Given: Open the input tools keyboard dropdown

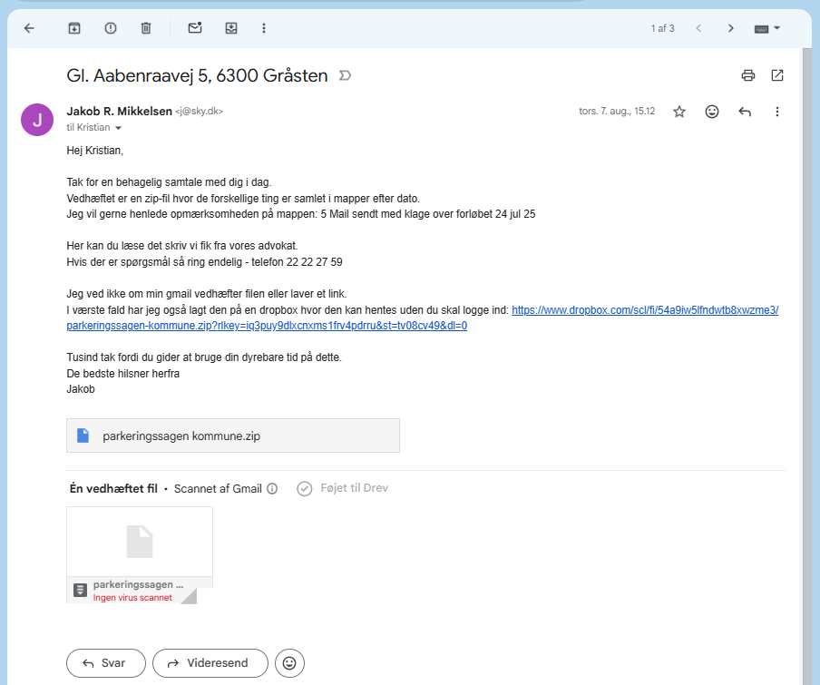Looking at the screenshot, I should pos(767,28).
